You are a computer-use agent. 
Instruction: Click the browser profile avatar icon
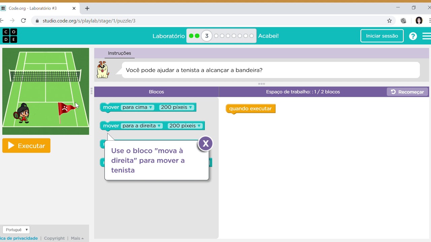(419, 21)
